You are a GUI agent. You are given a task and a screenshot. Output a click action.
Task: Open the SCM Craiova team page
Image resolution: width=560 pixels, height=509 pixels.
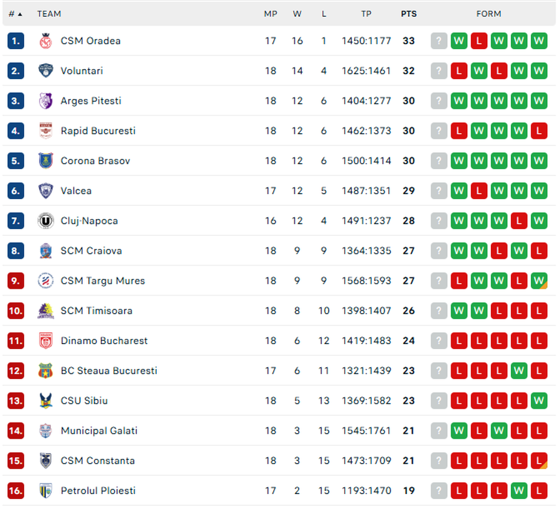(x=91, y=251)
